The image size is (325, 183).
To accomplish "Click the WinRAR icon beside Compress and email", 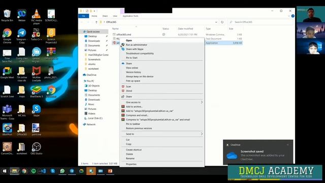I will (123, 115).
